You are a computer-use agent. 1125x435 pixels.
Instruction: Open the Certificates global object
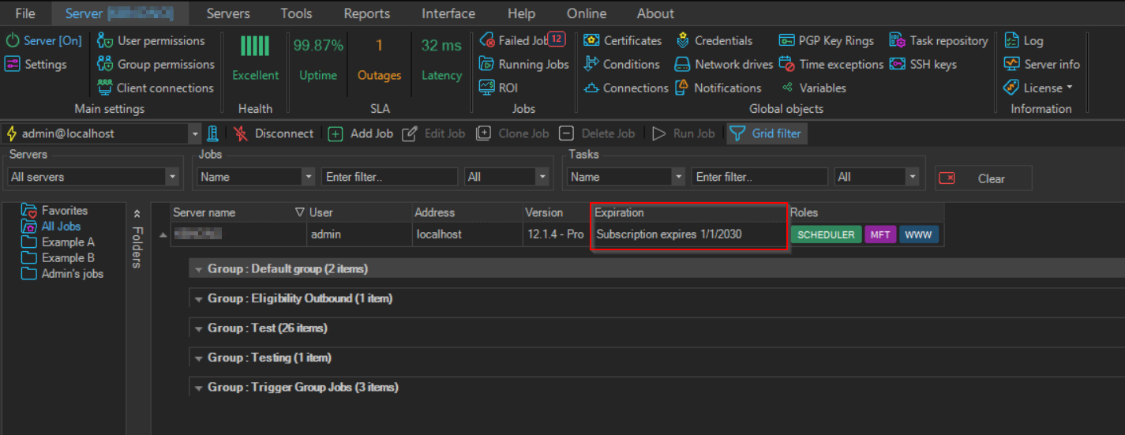point(623,41)
